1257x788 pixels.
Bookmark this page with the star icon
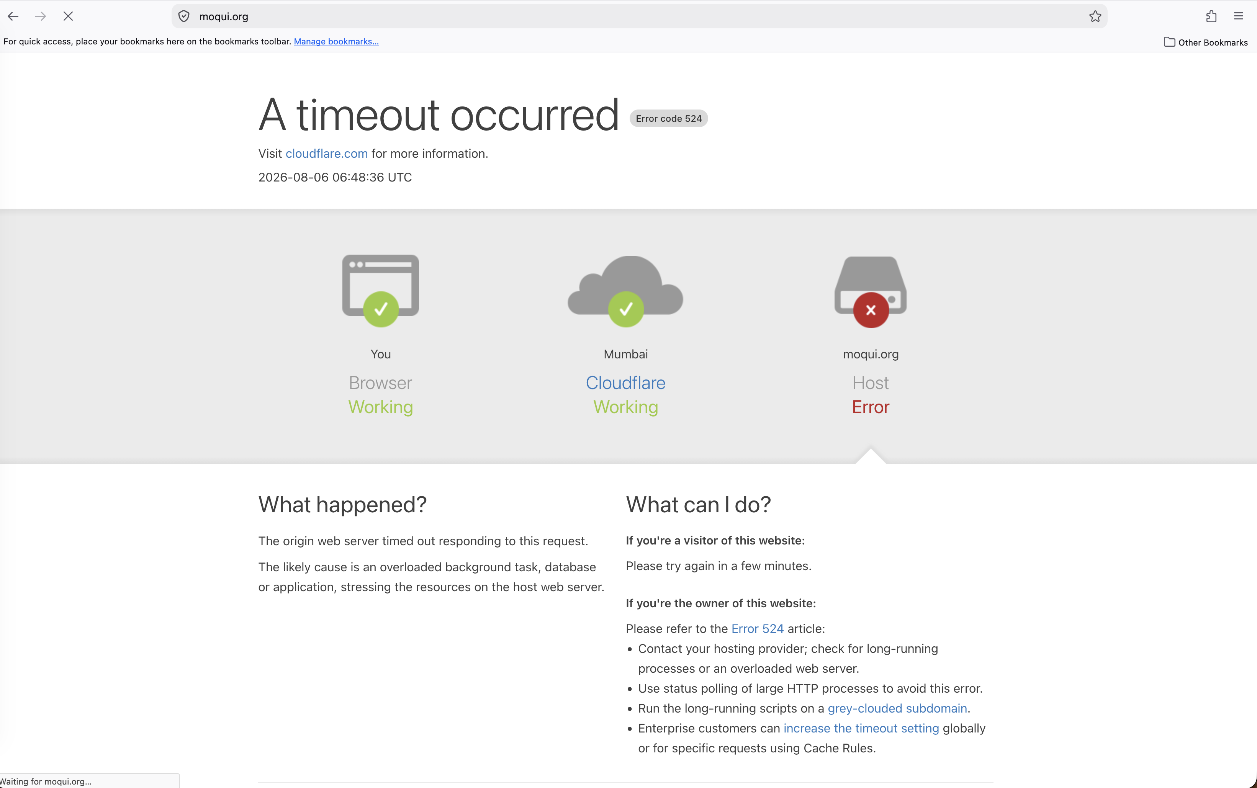click(x=1095, y=16)
